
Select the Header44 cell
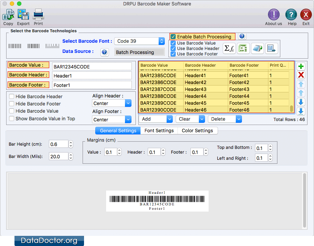[206, 96]
